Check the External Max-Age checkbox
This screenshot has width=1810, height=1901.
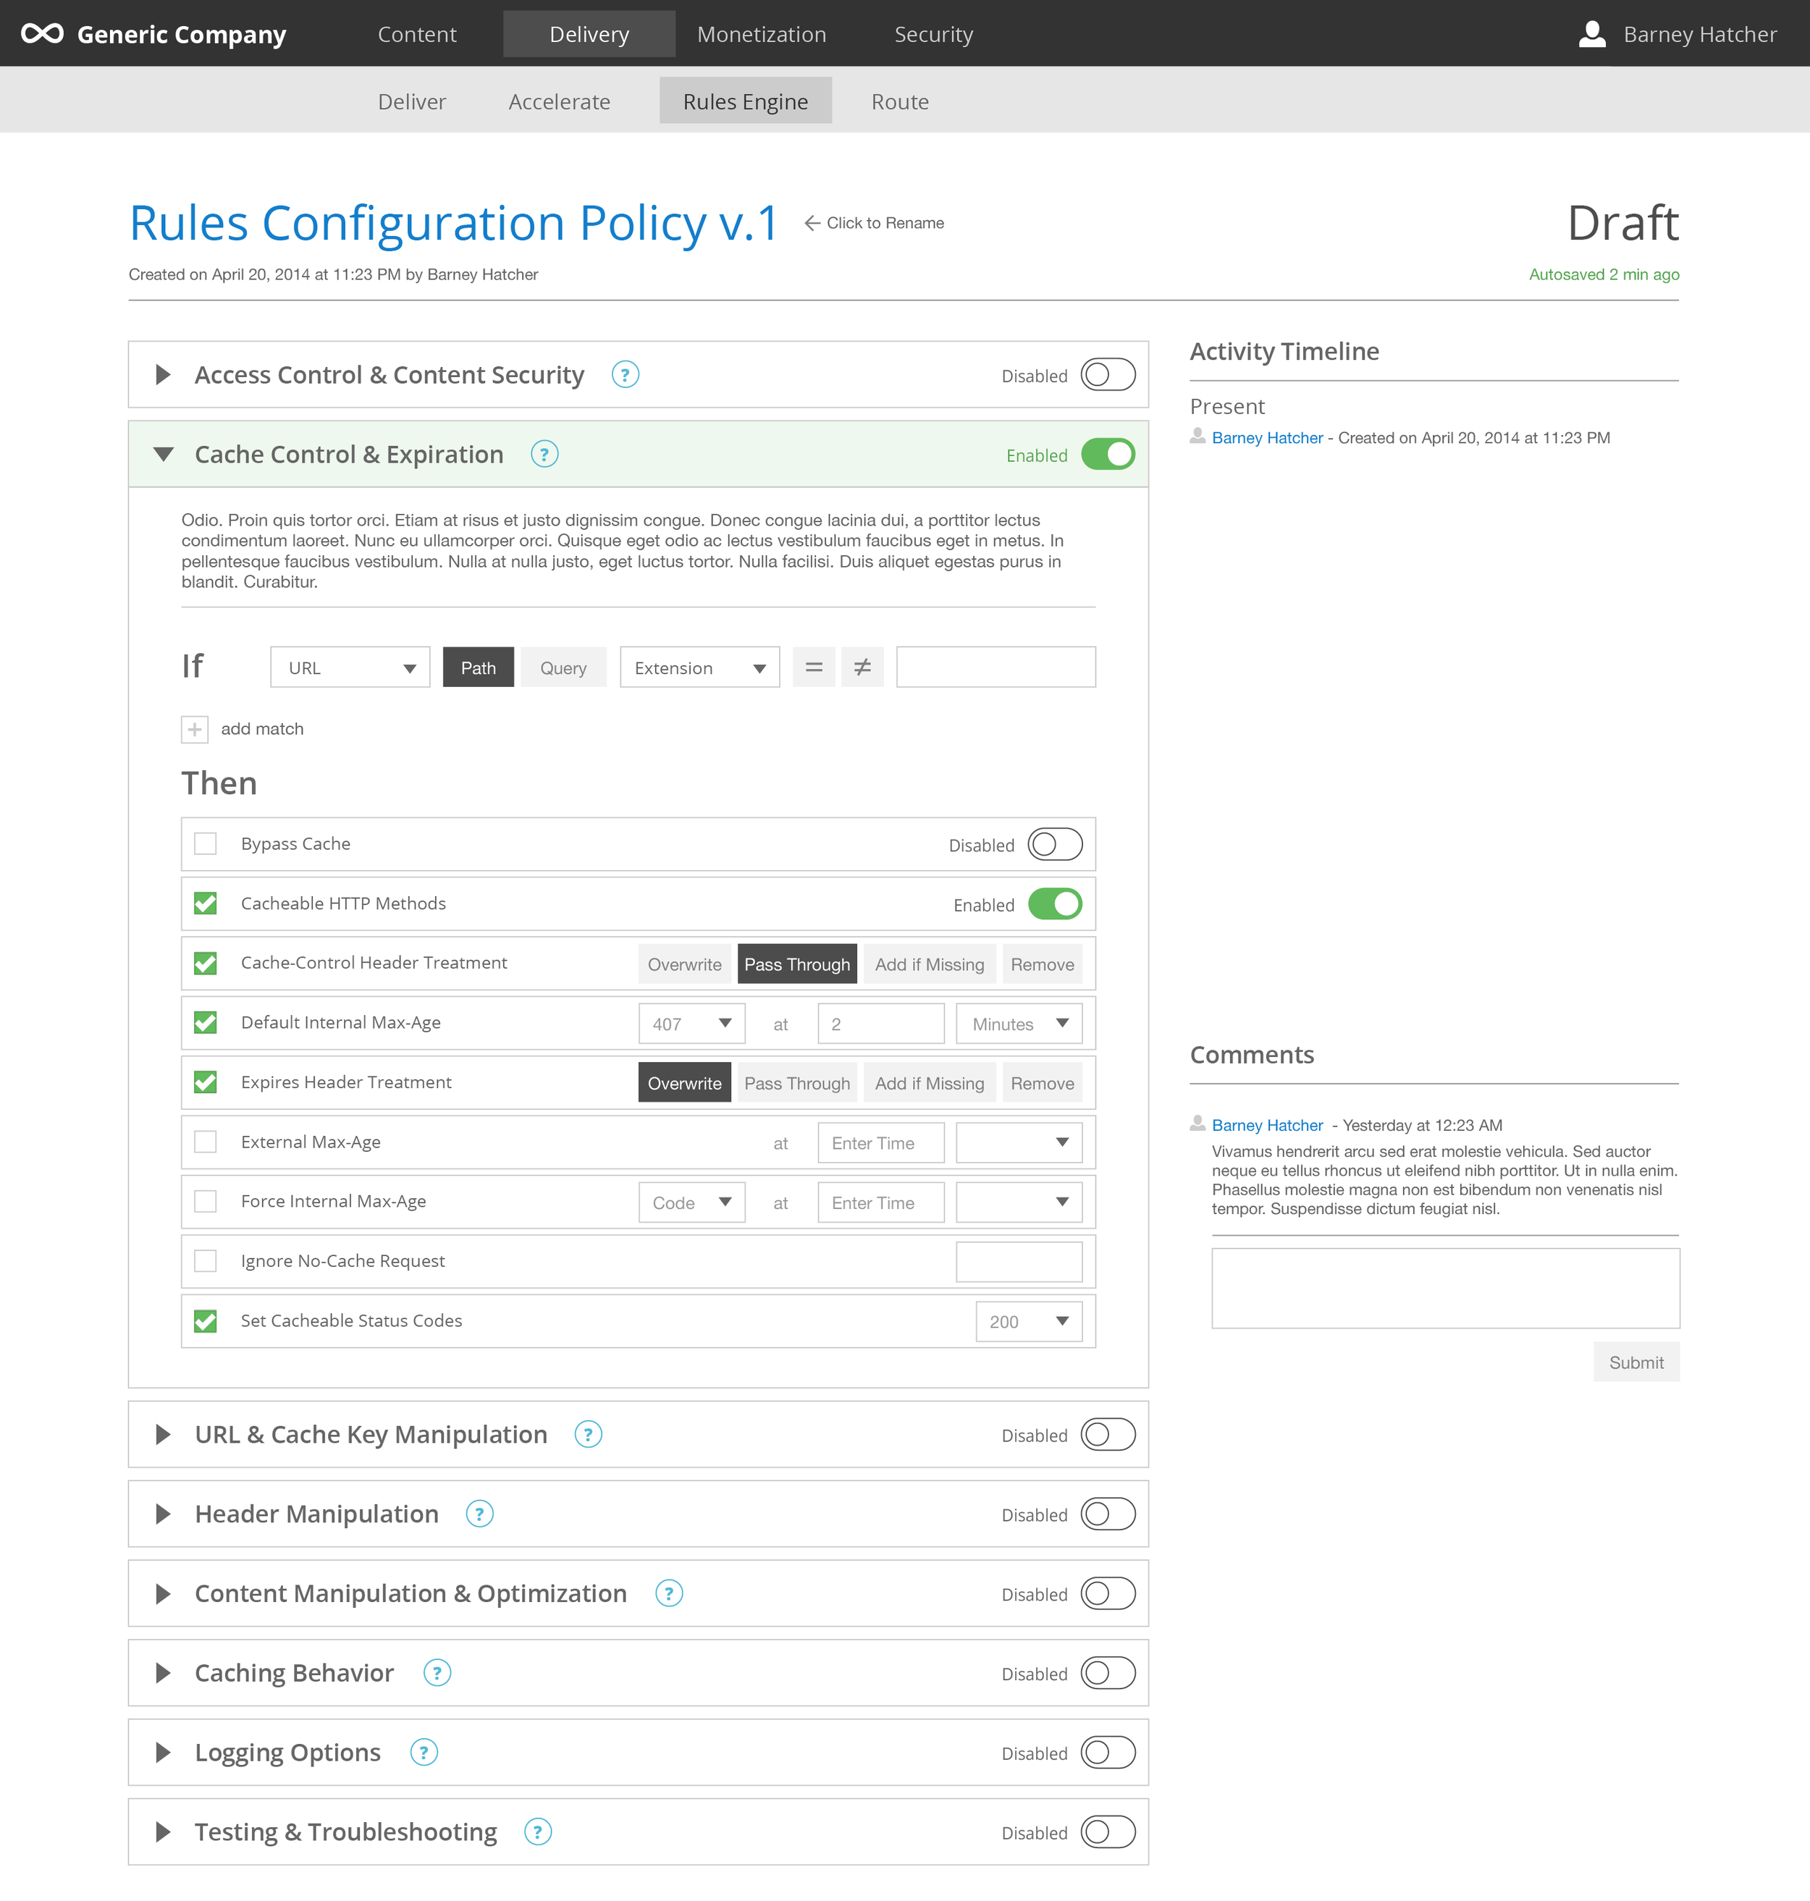pyautogui.click(x=206, y=1142)
